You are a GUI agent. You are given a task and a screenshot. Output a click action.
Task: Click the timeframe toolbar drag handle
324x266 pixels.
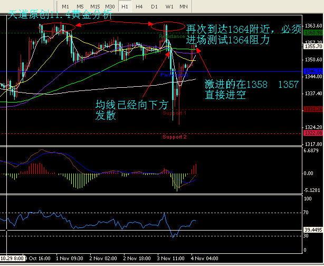pos(56,6)
